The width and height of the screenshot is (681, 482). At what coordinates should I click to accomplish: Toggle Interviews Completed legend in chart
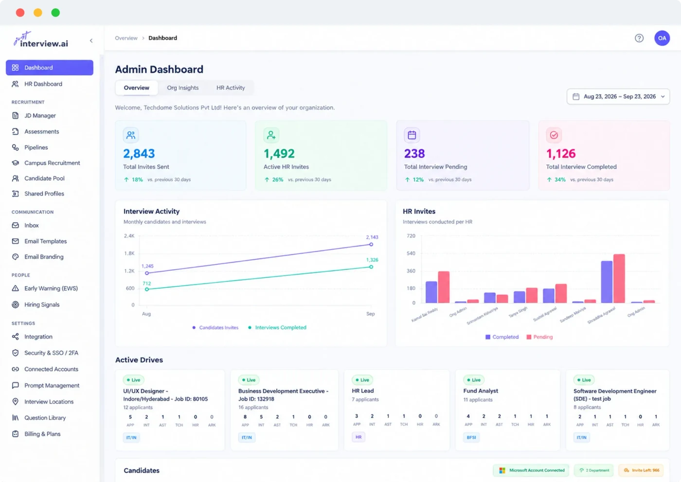pyautogui.click(x=277, y=328)
